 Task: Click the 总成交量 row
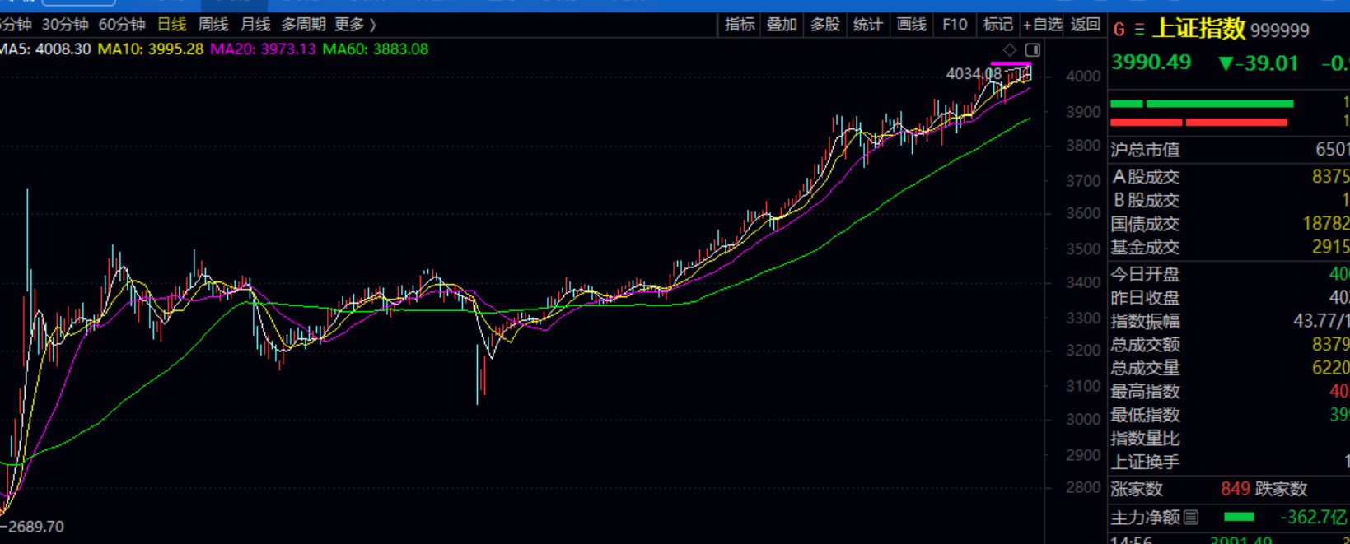coord(1230,368)
